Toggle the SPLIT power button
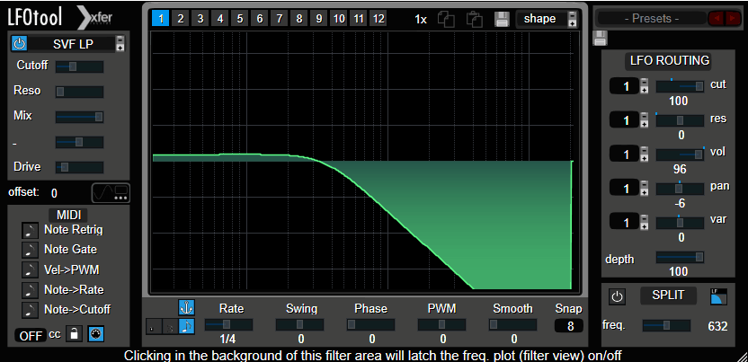 pyautogui.click(x=618, y=296)
